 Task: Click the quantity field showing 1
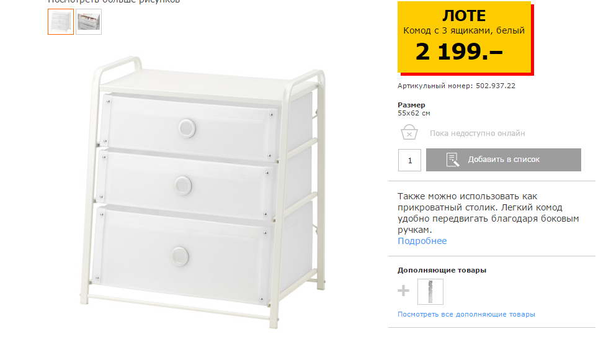(409, 160)
